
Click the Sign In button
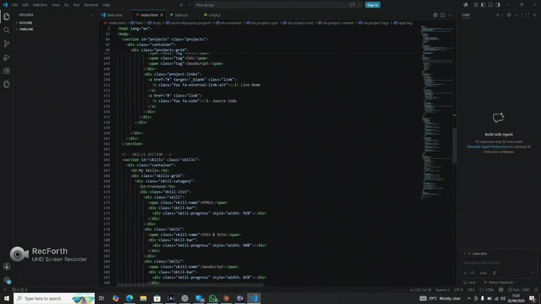tap(373, 5)
